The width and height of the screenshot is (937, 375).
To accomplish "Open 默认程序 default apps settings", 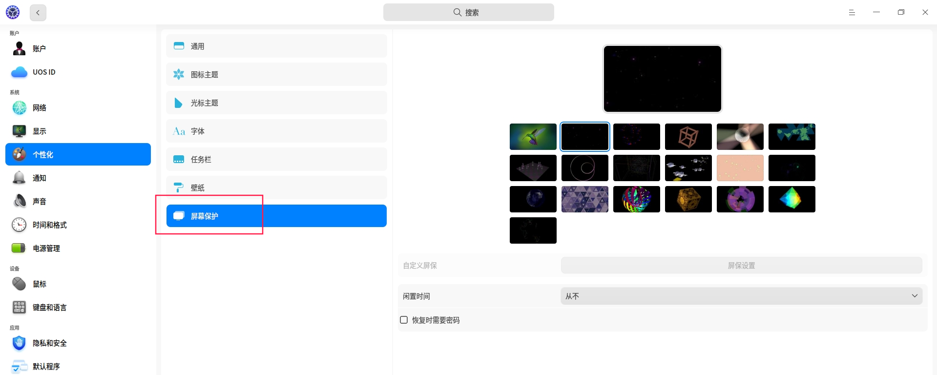I will click(78, 366).
